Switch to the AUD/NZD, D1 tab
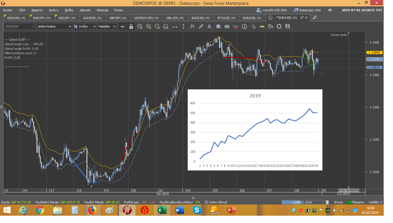 (93, 18)
